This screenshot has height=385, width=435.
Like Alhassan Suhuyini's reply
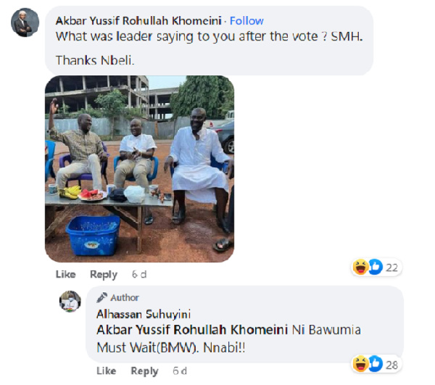coord(107,370)
